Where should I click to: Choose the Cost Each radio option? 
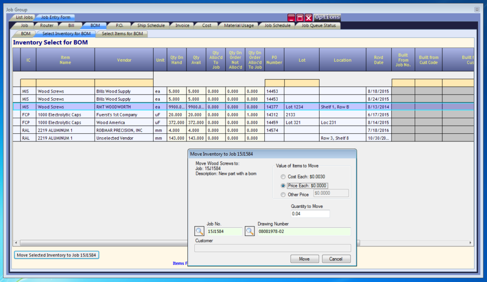(283, 177)
